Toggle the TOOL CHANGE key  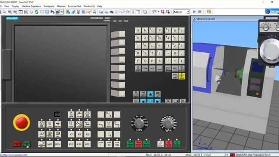click(x=87, y=114)
